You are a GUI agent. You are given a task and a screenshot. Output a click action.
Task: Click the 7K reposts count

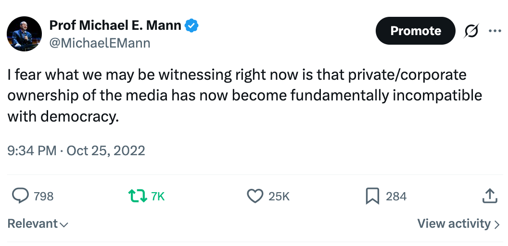(158, 196)
